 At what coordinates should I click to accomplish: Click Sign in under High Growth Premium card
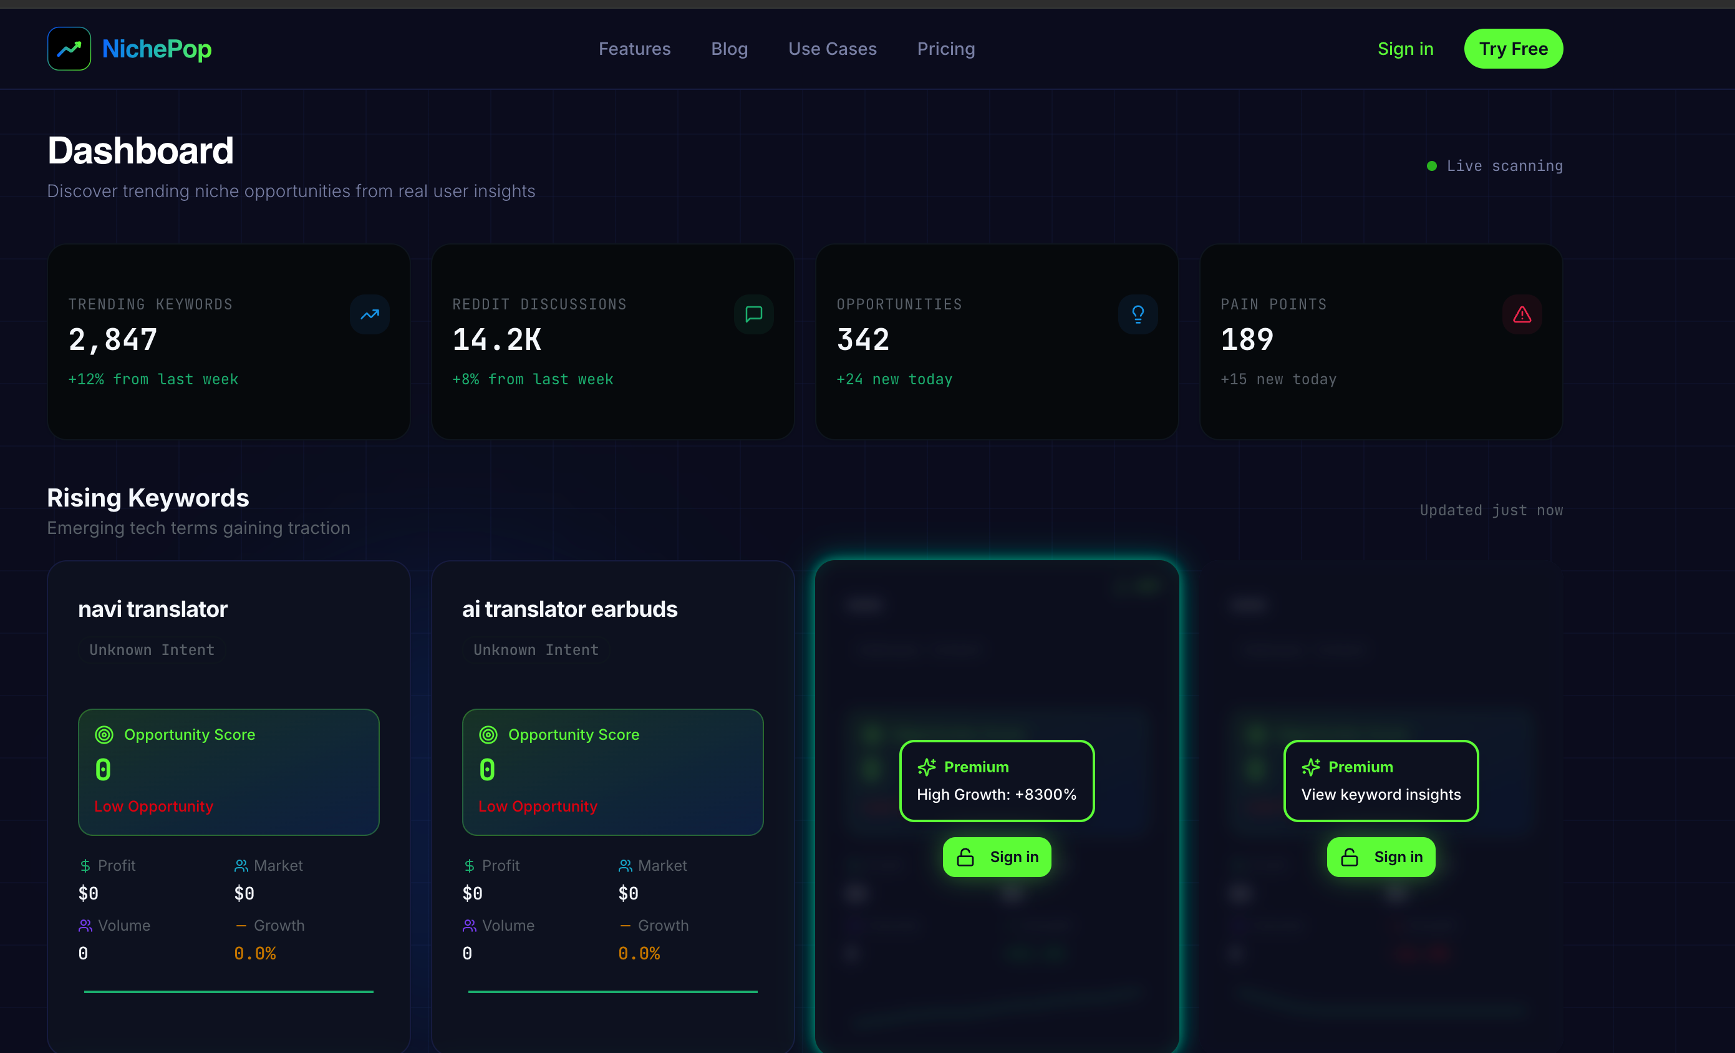(997, 856)
